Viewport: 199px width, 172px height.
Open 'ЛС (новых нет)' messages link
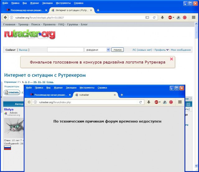[142, 50]
